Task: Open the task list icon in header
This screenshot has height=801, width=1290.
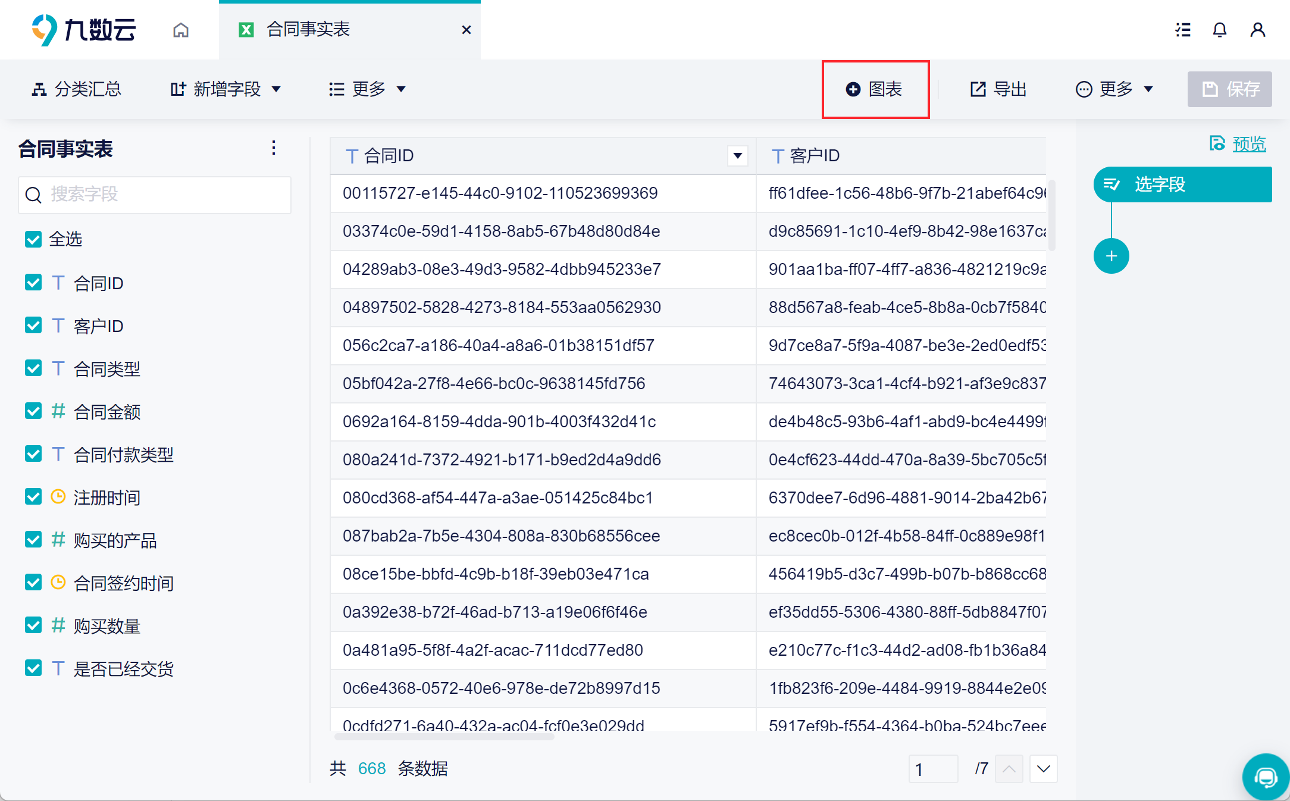Action: (x=1183, y=30)
